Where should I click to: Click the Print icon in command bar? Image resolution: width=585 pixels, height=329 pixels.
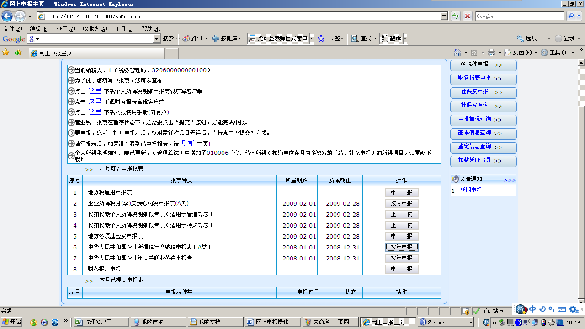[x=491, y=53]
